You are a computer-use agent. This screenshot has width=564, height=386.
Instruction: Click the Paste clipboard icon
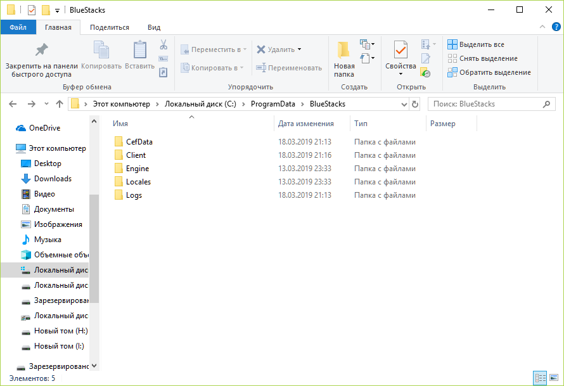click(140, 49)
